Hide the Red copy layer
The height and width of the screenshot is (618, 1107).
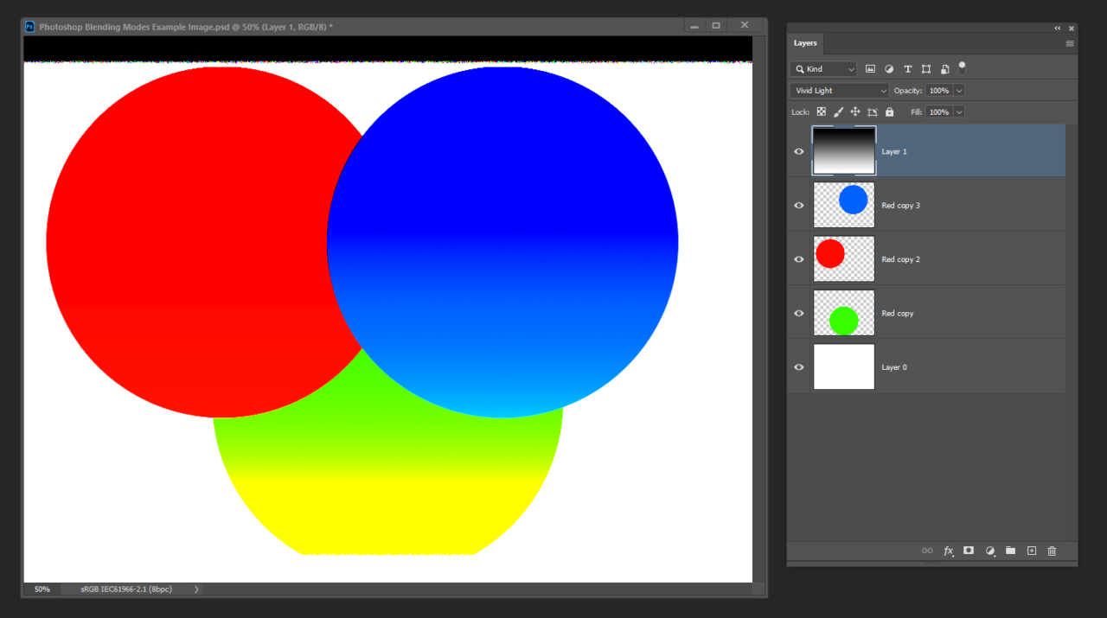(x=798, y=313)
